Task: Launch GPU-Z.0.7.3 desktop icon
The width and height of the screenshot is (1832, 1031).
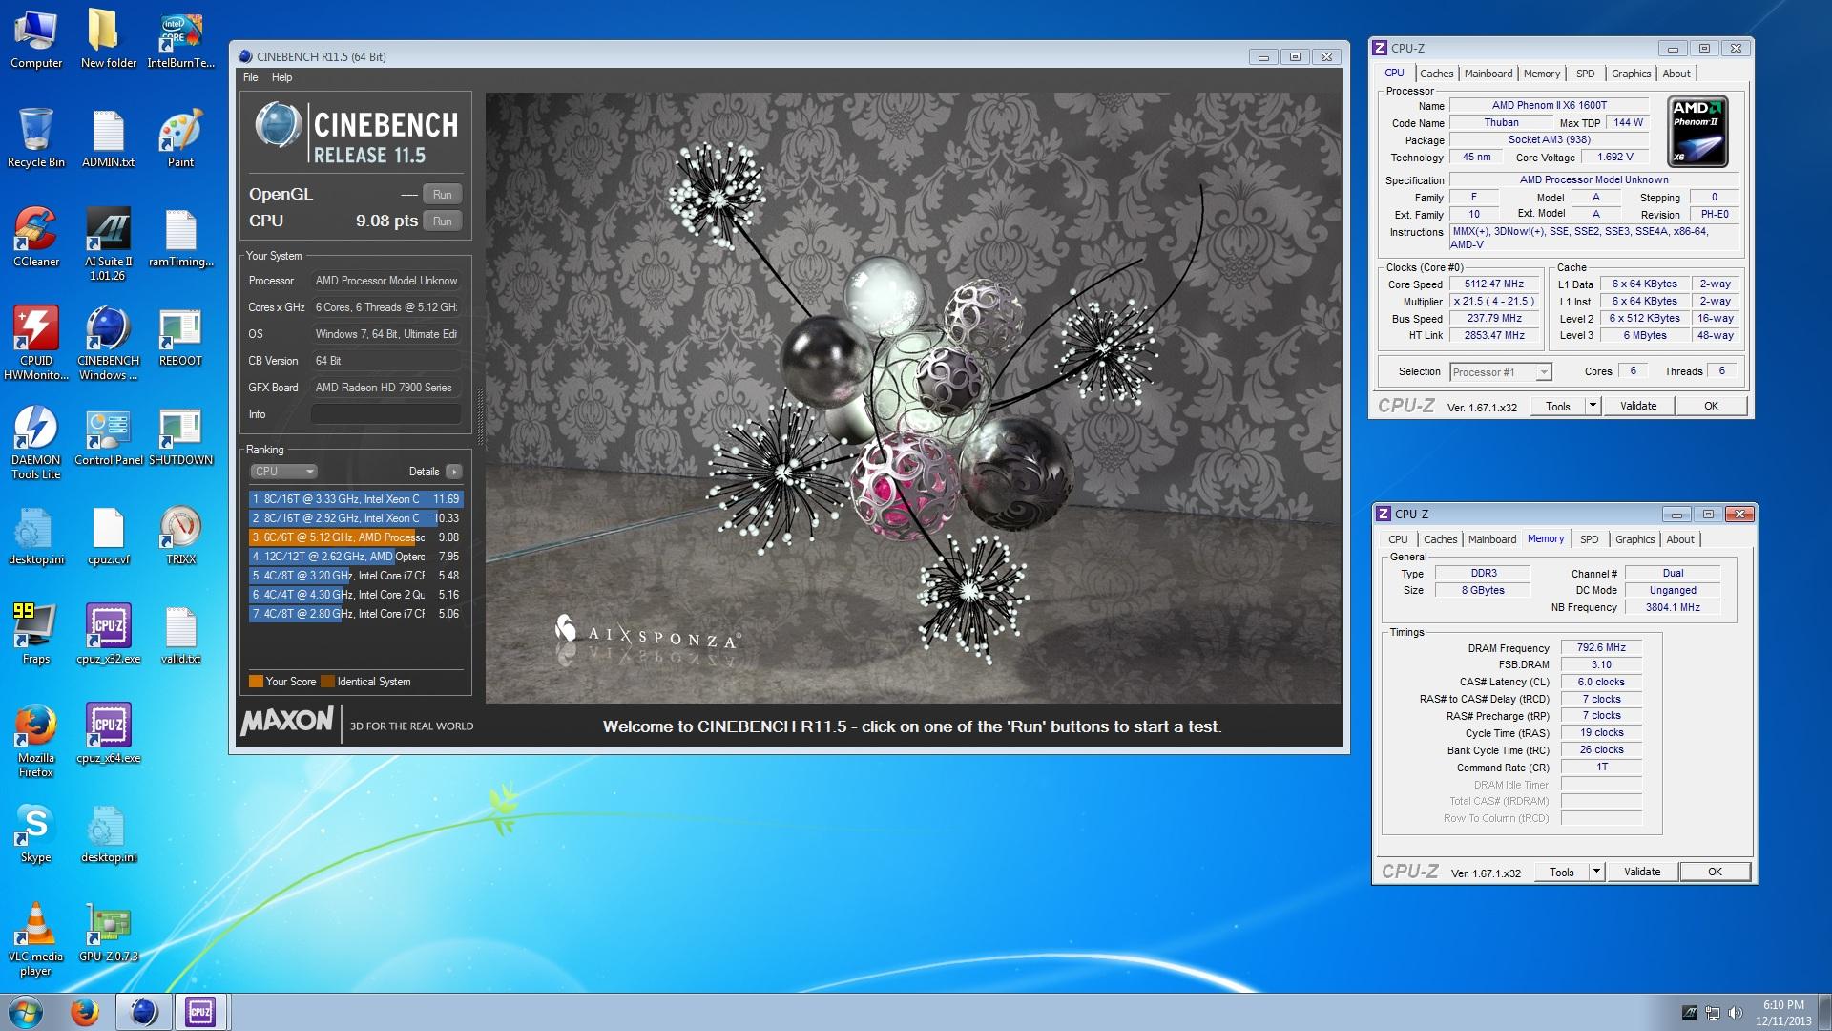Action: pos(108,934)
